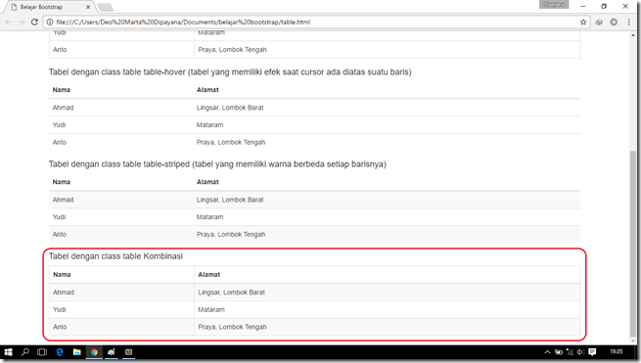
Task: Open Chrome's three-dot menu
Action: tap(628, 23)
